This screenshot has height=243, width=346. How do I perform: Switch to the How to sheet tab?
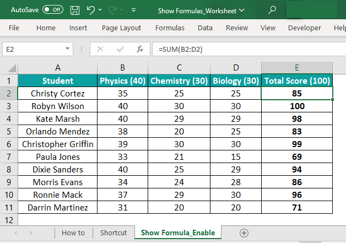[x=73, y=233]
